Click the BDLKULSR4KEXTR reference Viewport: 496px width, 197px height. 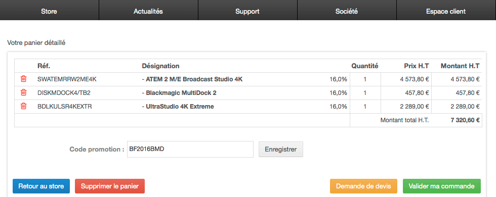pos(65,107)
